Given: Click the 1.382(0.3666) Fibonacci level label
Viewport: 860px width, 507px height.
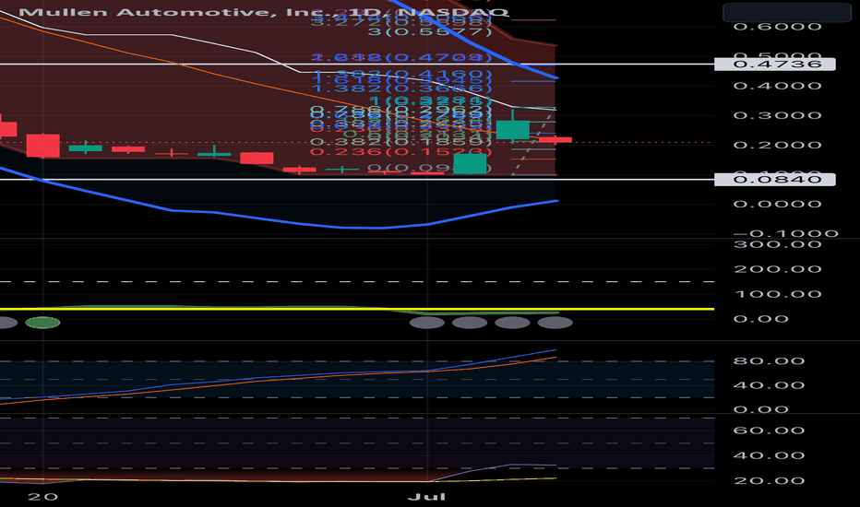Looking at the screenshot, I should point(400,88).
